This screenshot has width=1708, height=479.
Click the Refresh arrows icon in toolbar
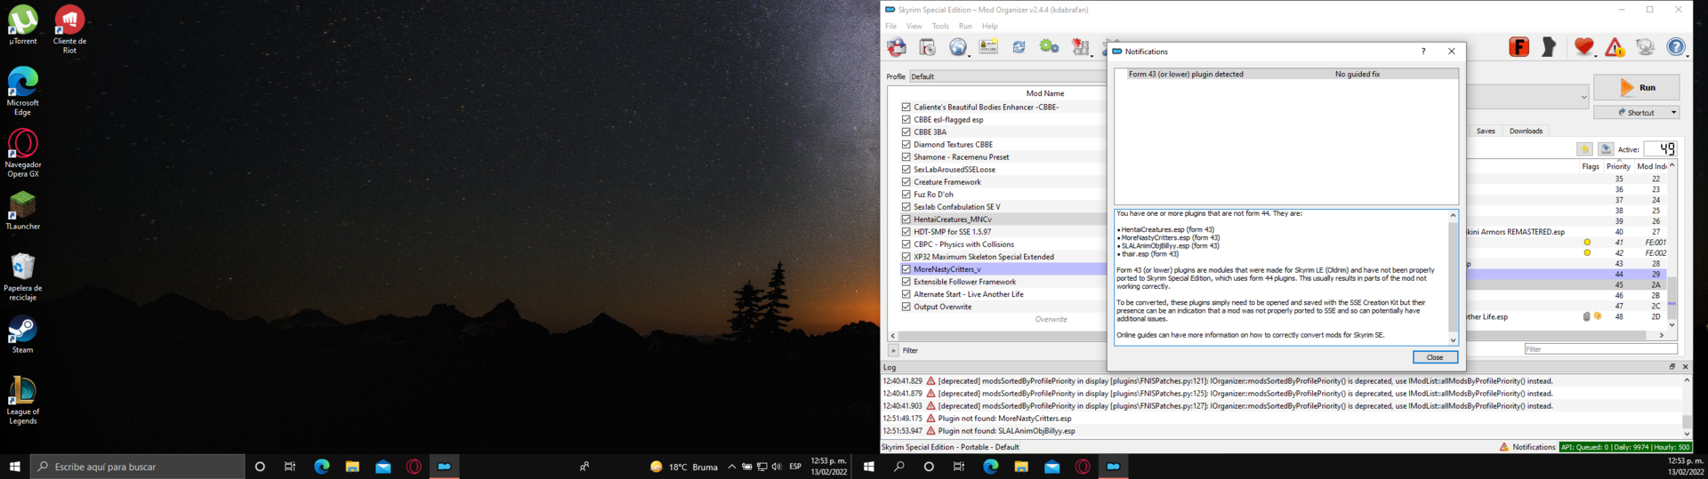pyautogui.click(x=1019, y=47)
